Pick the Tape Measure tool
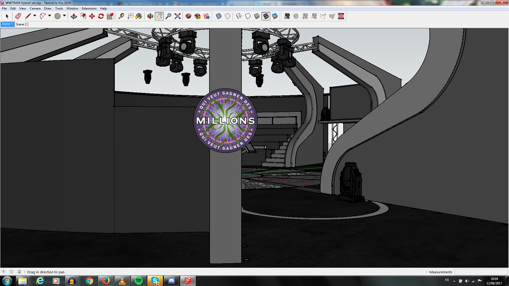 [121, 16]
